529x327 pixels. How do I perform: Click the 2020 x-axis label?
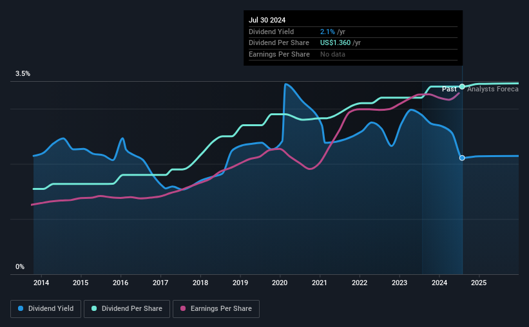coord(280,283)
